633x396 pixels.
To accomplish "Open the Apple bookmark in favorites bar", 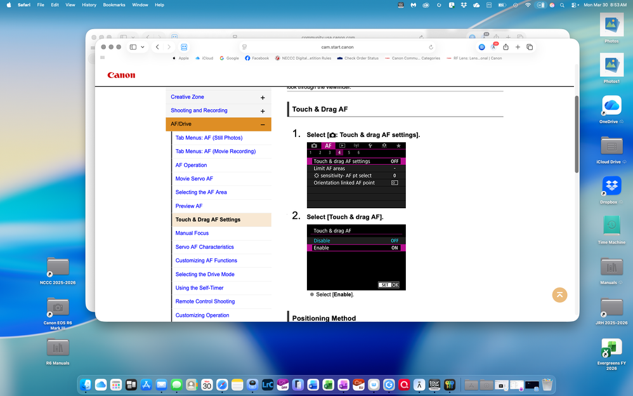I will (x=181, y=58).
